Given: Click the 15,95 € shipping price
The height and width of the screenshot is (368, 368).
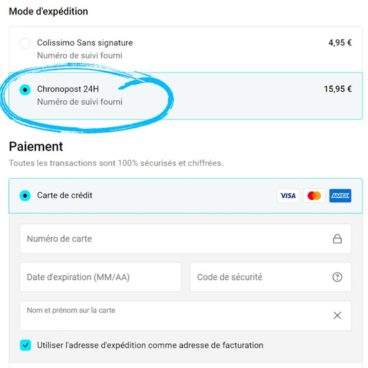Looking at the screenshot, I should [x=338, y=89].
